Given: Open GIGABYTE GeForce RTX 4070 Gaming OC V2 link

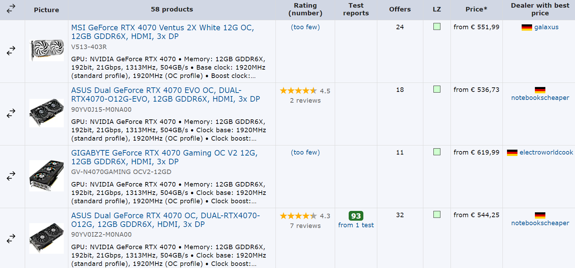Looking at the screenshot, I should 164,157.
